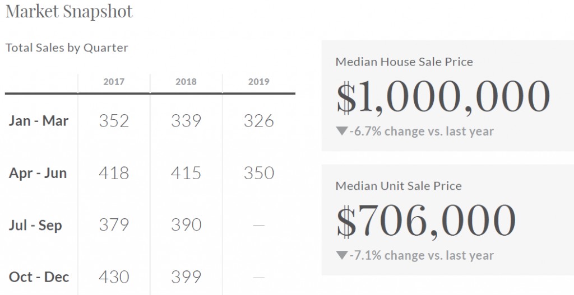Select the 2017 column header

(114, 82)
